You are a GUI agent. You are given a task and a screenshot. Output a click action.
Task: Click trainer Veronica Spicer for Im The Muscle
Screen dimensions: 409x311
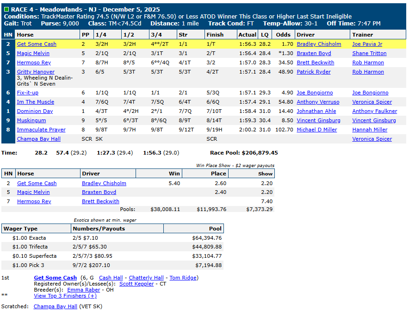372,102
